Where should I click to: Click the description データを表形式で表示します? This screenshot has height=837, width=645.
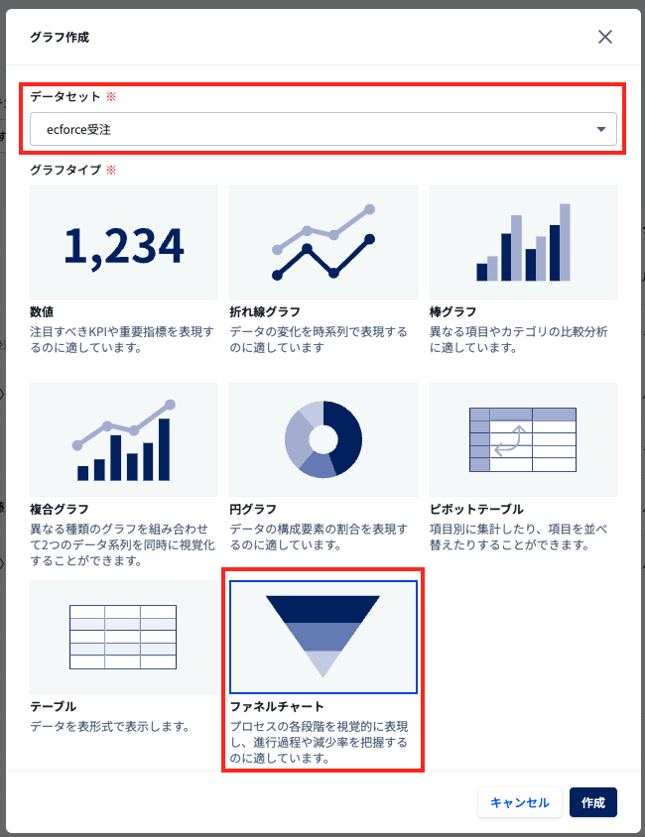coord(110,727)
